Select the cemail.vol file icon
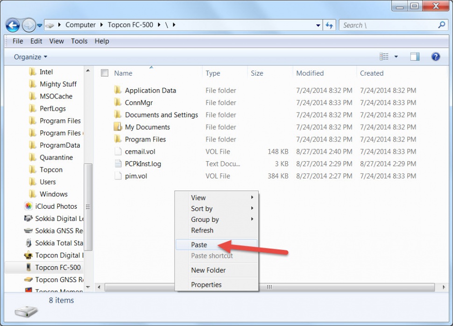The height and width of the screenshot is (326, 453). (x=118, y=151)
